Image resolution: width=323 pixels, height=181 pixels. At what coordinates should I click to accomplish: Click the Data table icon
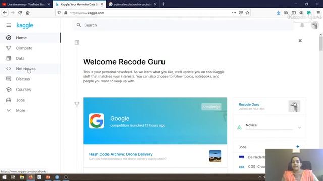9,58
